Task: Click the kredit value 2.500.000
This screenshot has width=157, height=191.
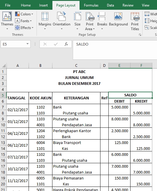Action: point(141,137)
